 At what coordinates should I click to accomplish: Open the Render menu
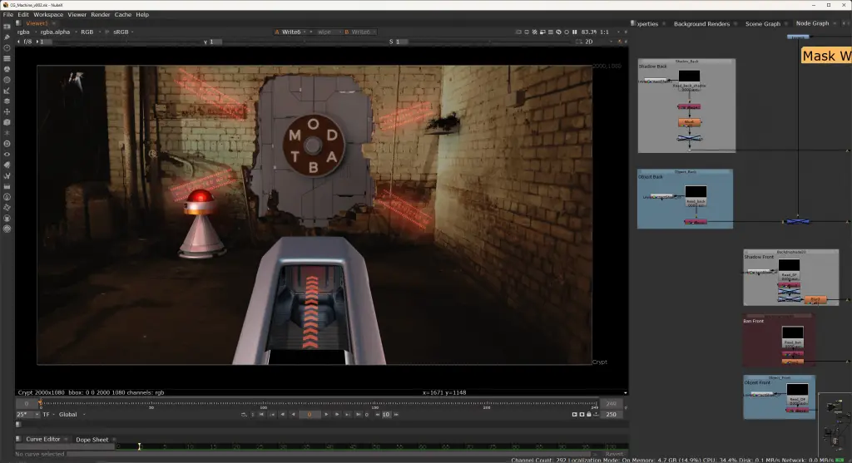[x=101, y=15]
